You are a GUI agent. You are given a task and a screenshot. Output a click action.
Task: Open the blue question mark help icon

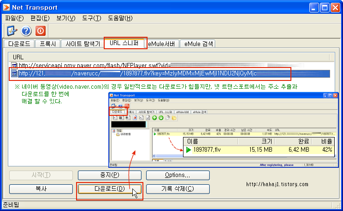26,31
